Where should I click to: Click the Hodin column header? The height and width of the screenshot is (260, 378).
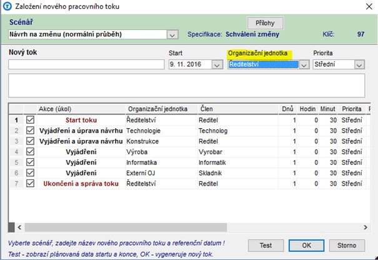click(x=307, y=109)
